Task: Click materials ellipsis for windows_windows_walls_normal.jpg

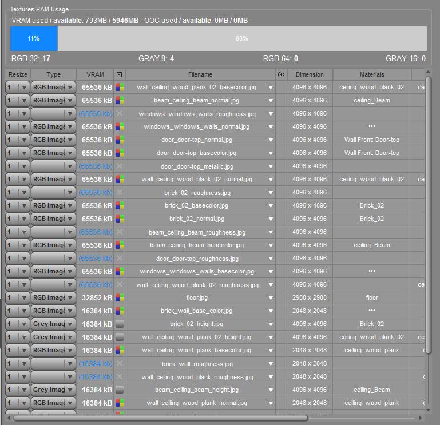Action: tap(372, 126)
